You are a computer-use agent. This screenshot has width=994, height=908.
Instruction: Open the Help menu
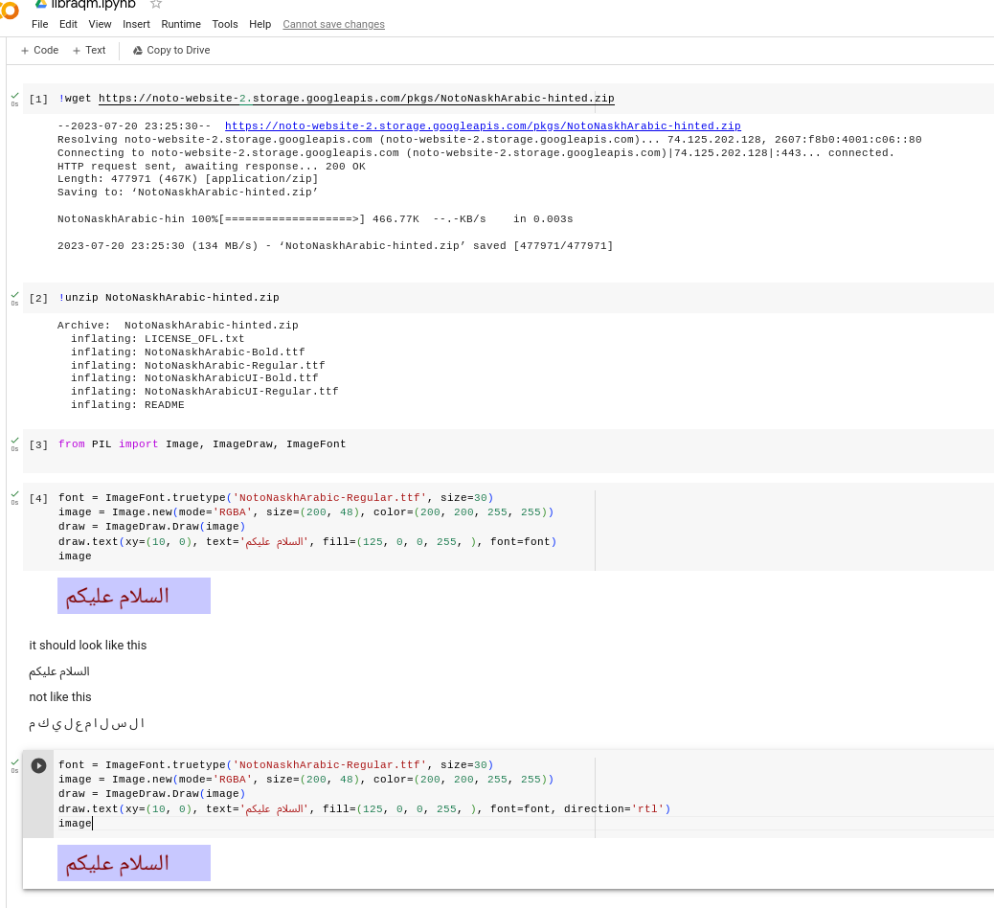point(260,24)
